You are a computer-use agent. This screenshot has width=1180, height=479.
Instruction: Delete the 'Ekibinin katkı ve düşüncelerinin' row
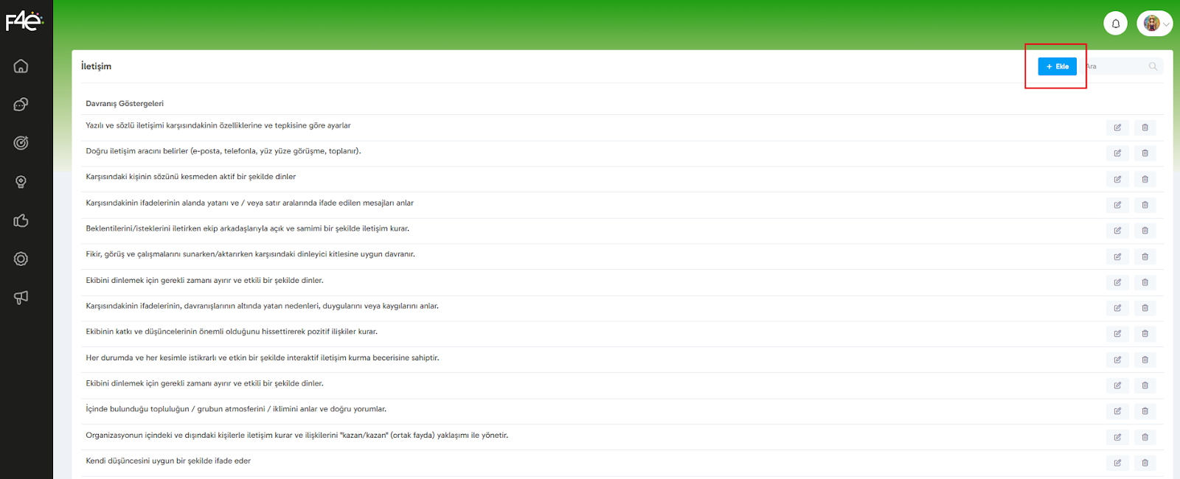click(x=1145, y=334)
